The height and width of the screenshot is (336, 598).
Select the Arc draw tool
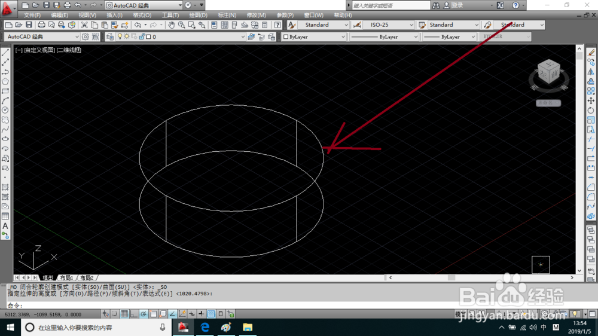(x=5, y=100)
